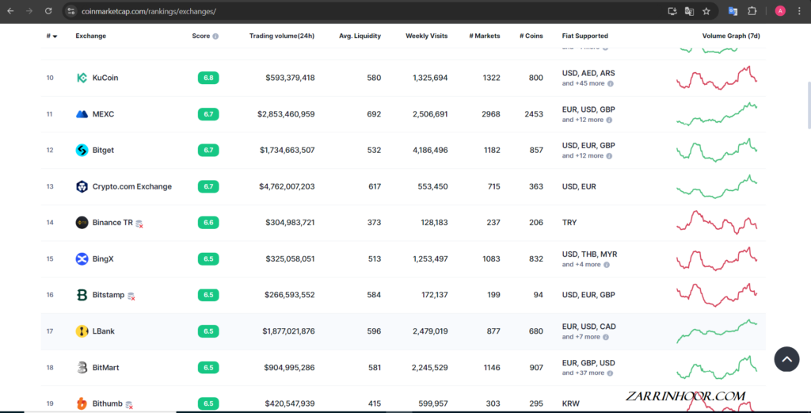Click the KuCoin exchange logo icon
Image resolution: width=811 pixels, height=413 pixels.
click(82, 78)
